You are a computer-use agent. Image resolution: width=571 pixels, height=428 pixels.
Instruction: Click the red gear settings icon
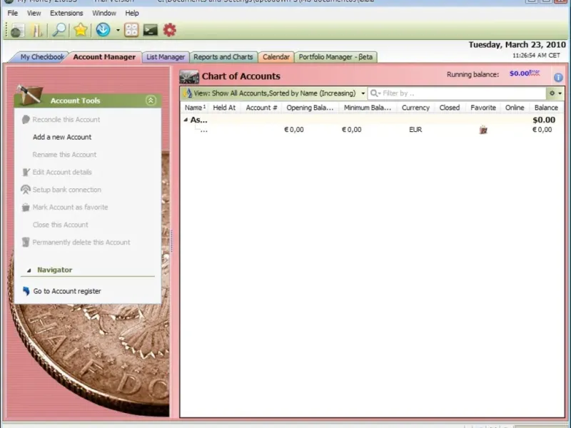pyautogui.click(x=170, y=30)
